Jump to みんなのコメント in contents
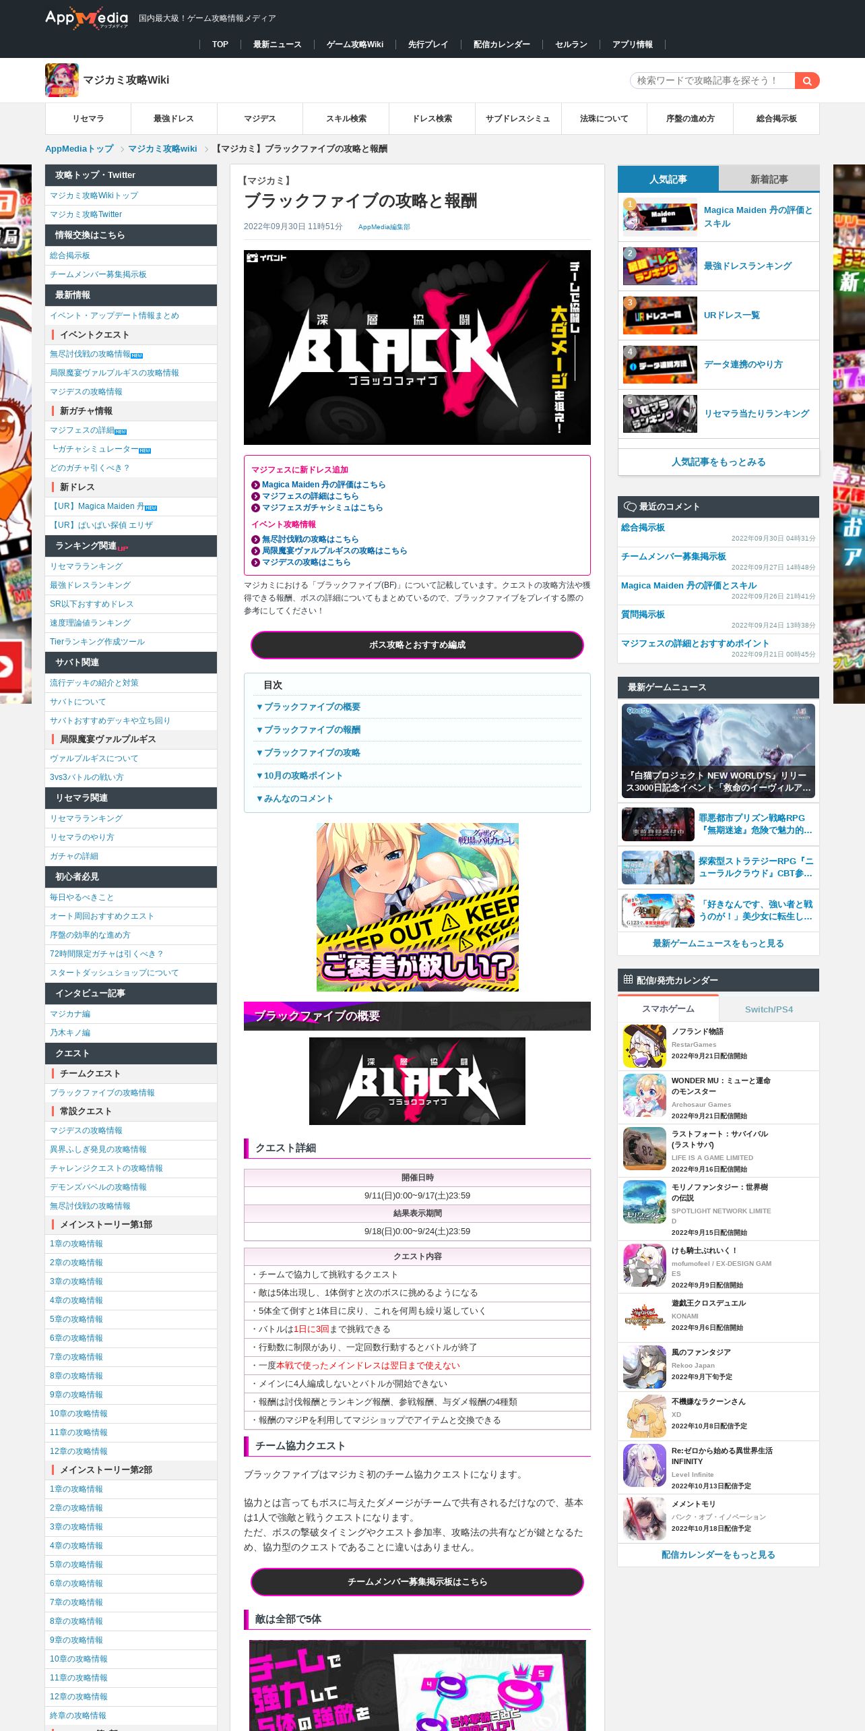 point(295,799)
